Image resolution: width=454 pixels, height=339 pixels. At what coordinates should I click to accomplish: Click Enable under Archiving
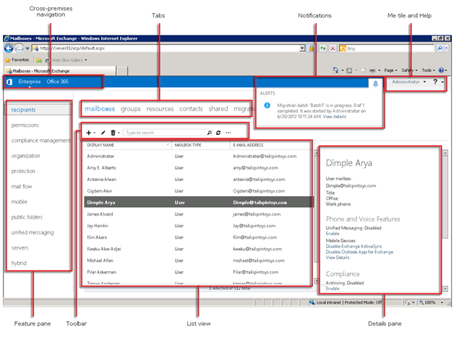point(333,289)
